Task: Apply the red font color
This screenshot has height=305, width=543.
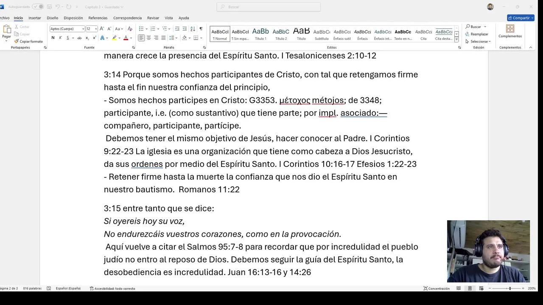Action: [126, 38]
